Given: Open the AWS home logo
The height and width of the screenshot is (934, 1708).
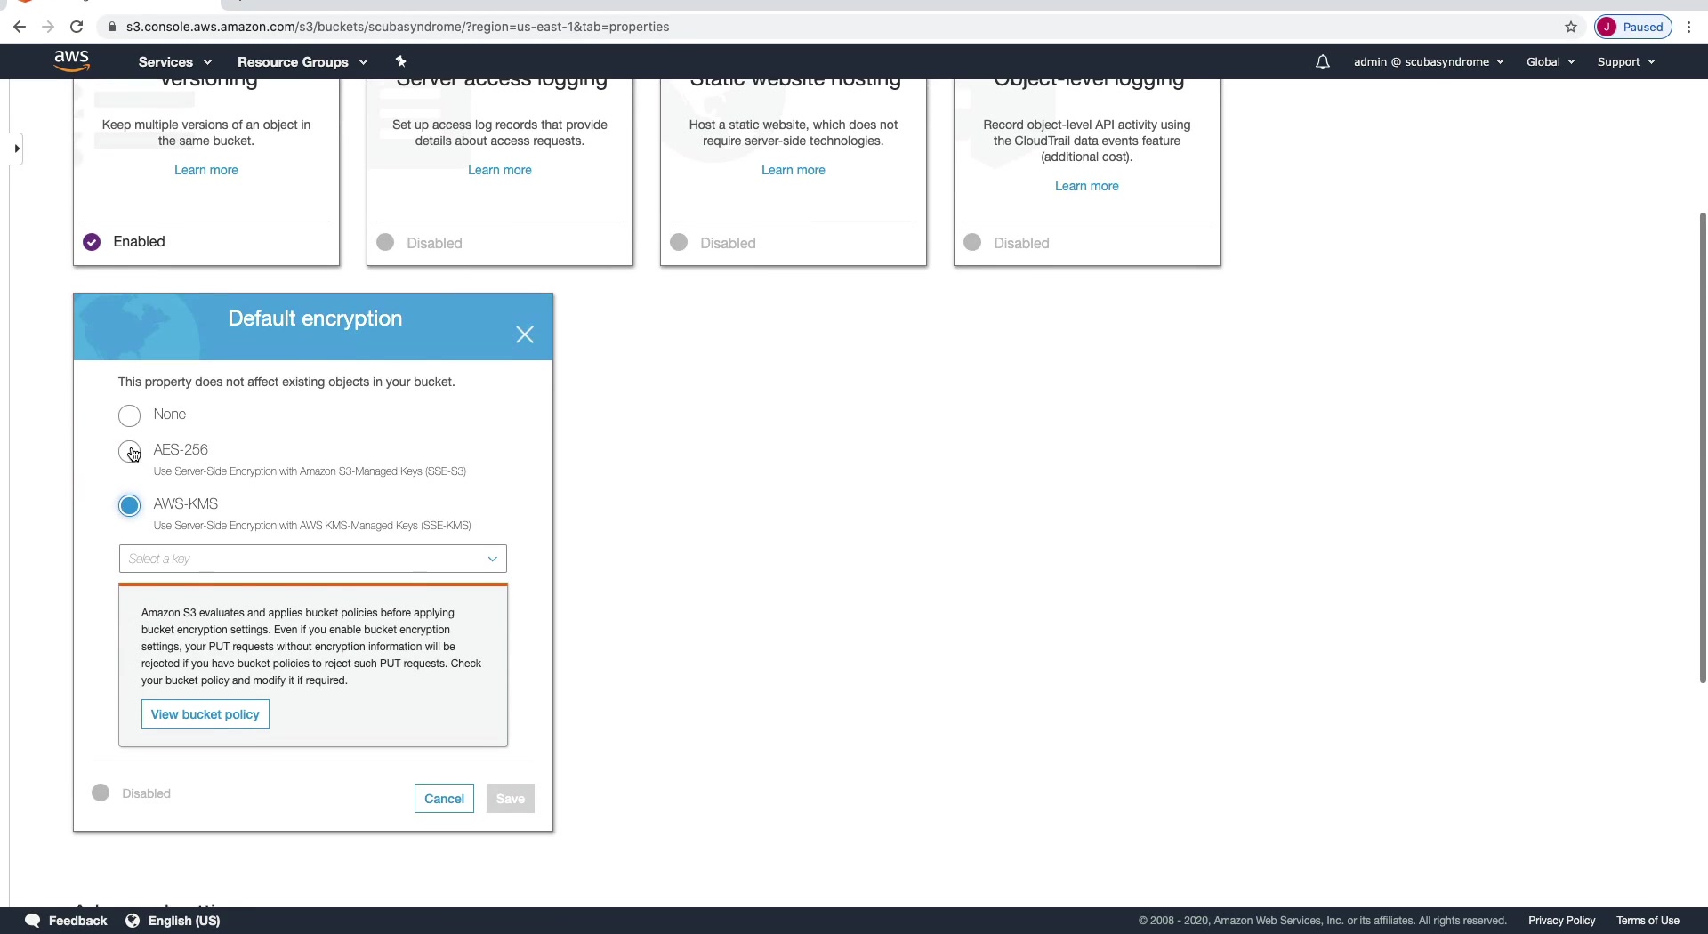Looking at the screenshot, I should [71, 60].
